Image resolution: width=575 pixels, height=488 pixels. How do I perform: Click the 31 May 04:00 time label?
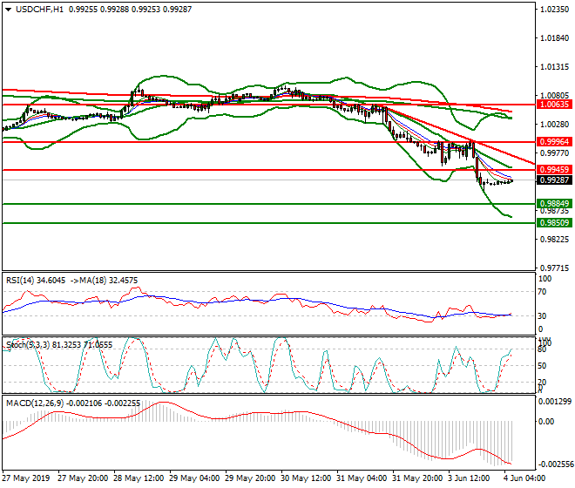pos(362,478)
